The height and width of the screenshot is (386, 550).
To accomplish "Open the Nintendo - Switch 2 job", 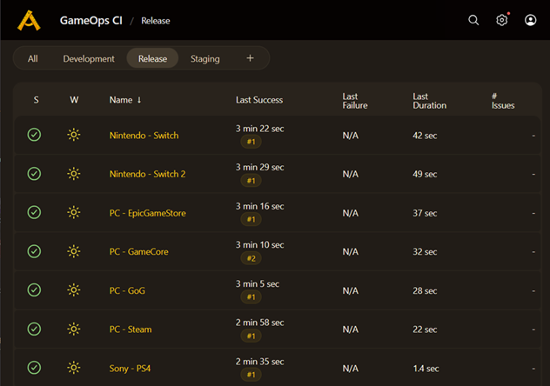I will 147,174.
